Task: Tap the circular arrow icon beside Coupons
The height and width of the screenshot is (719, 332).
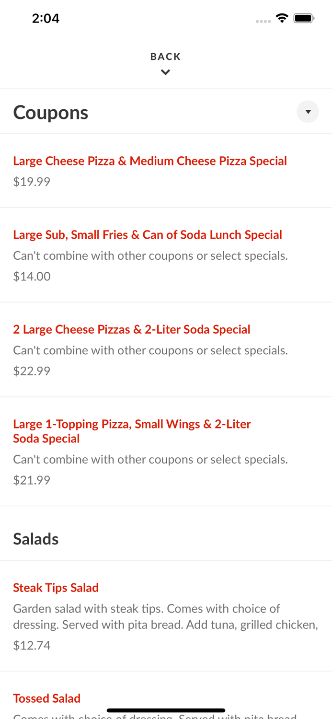Action: point(308,111)
